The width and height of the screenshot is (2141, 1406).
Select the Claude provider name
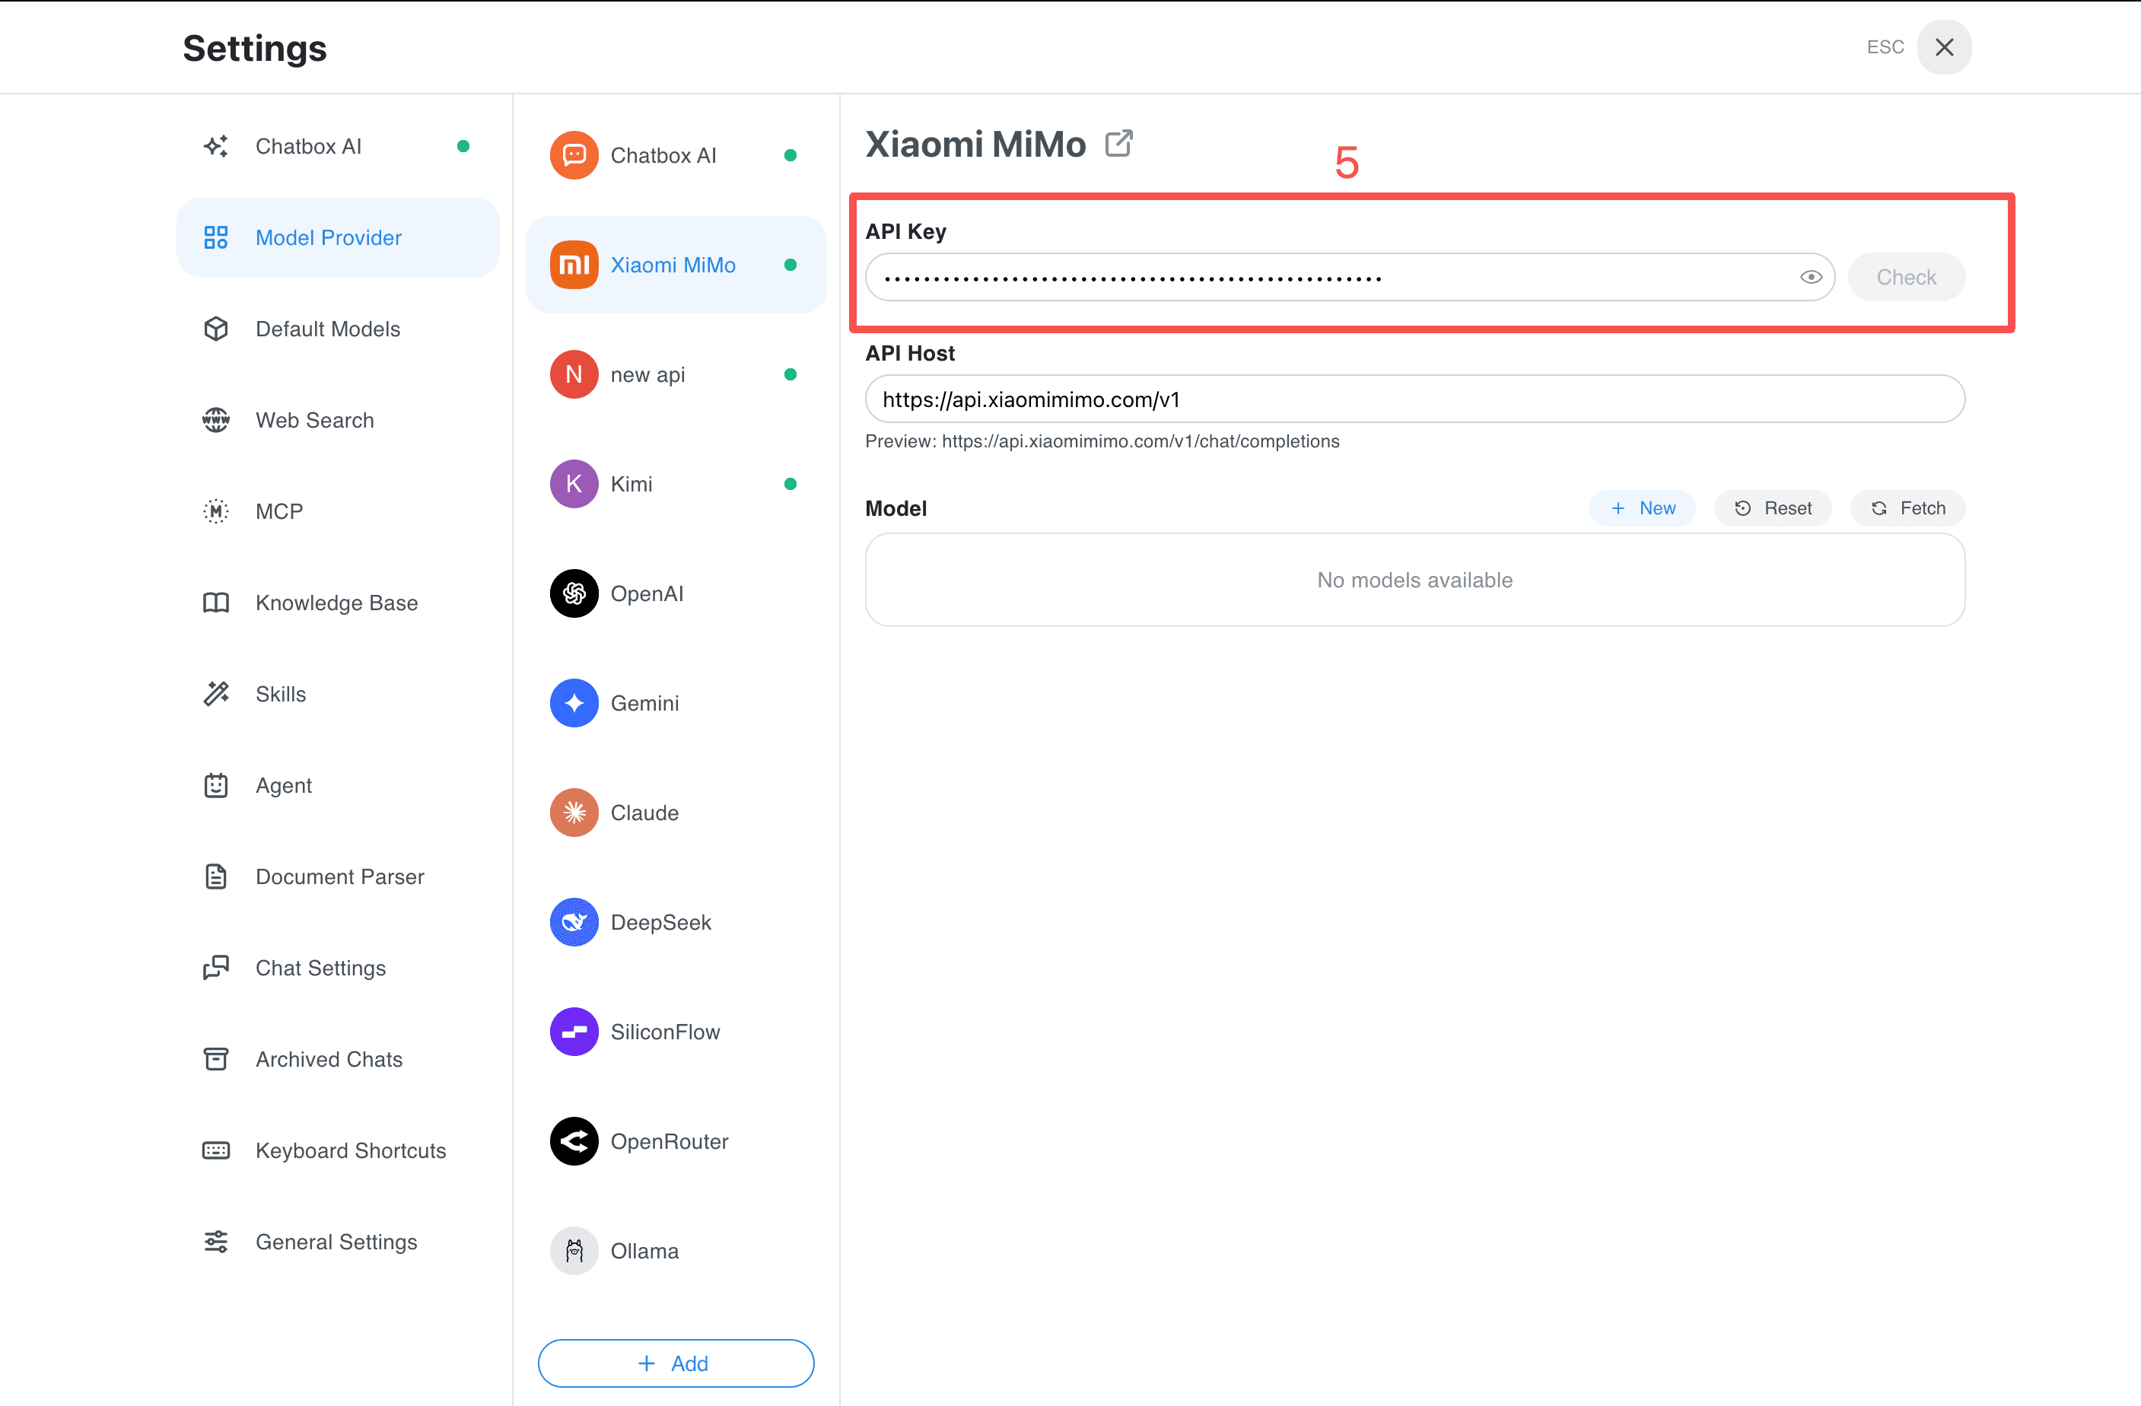[644, 813]
